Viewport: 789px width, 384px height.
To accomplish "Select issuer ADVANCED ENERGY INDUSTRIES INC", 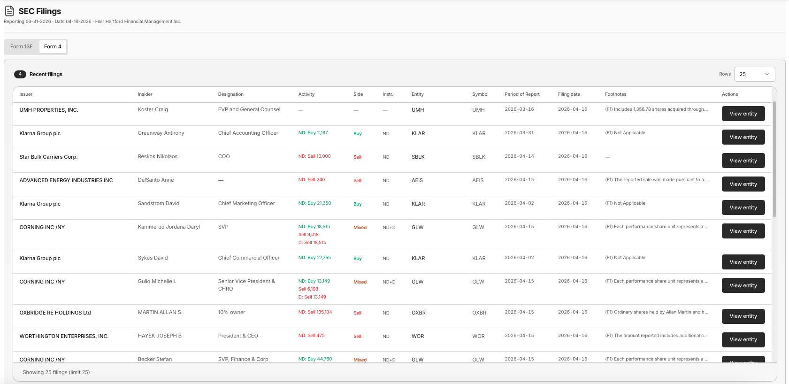I will point(66,180).
